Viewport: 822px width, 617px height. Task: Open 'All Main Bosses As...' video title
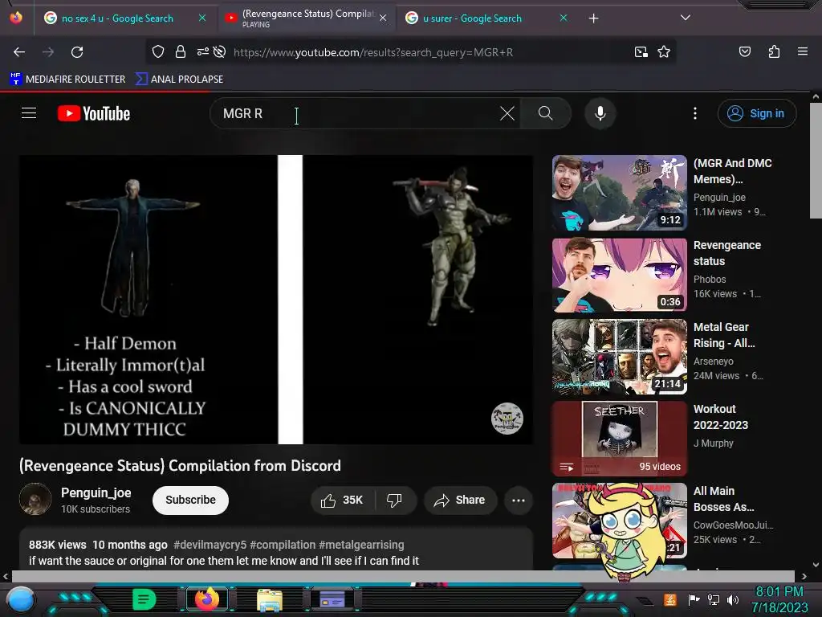click(x=723, y=499)
